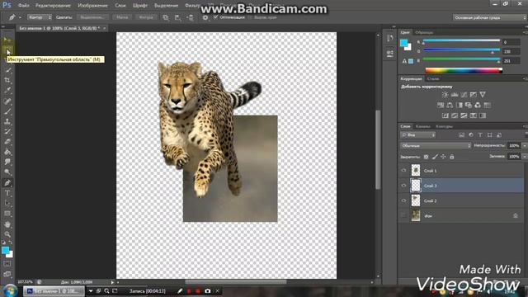Open the Контур mode dropdown

pyautogui.click(x=40, y=17)
